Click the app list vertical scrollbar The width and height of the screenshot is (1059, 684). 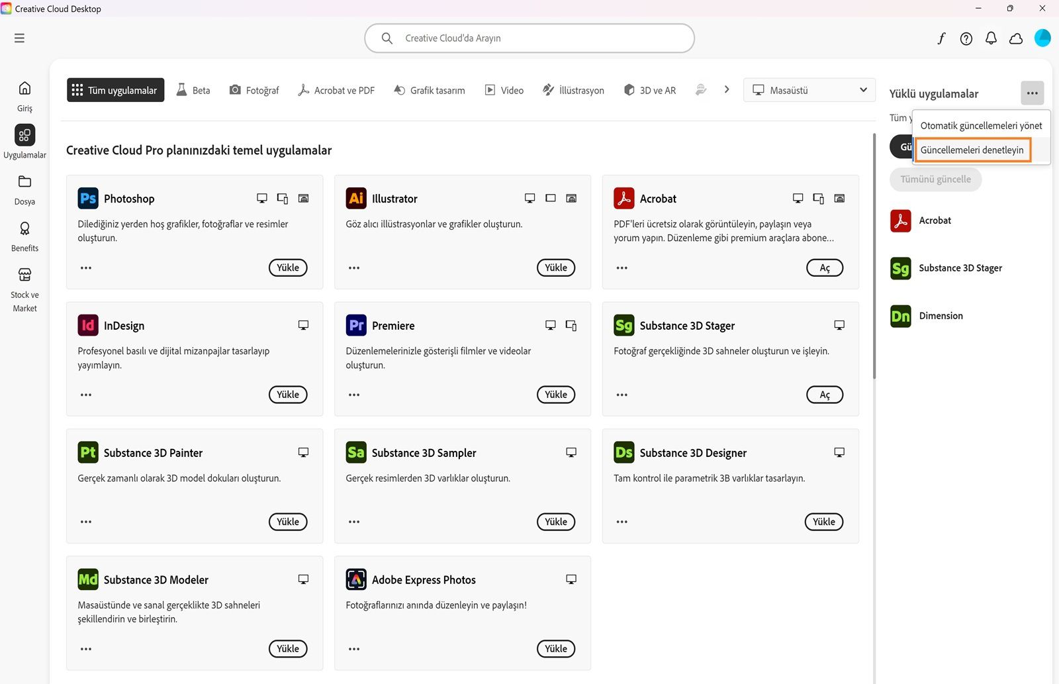874,258
